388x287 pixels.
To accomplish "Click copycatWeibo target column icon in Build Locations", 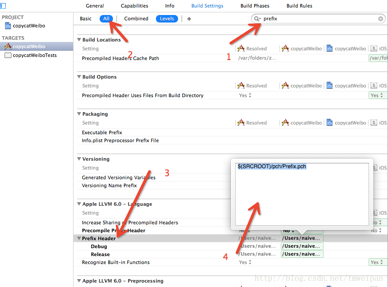I will pyautogui.click(x=285, y=49).
